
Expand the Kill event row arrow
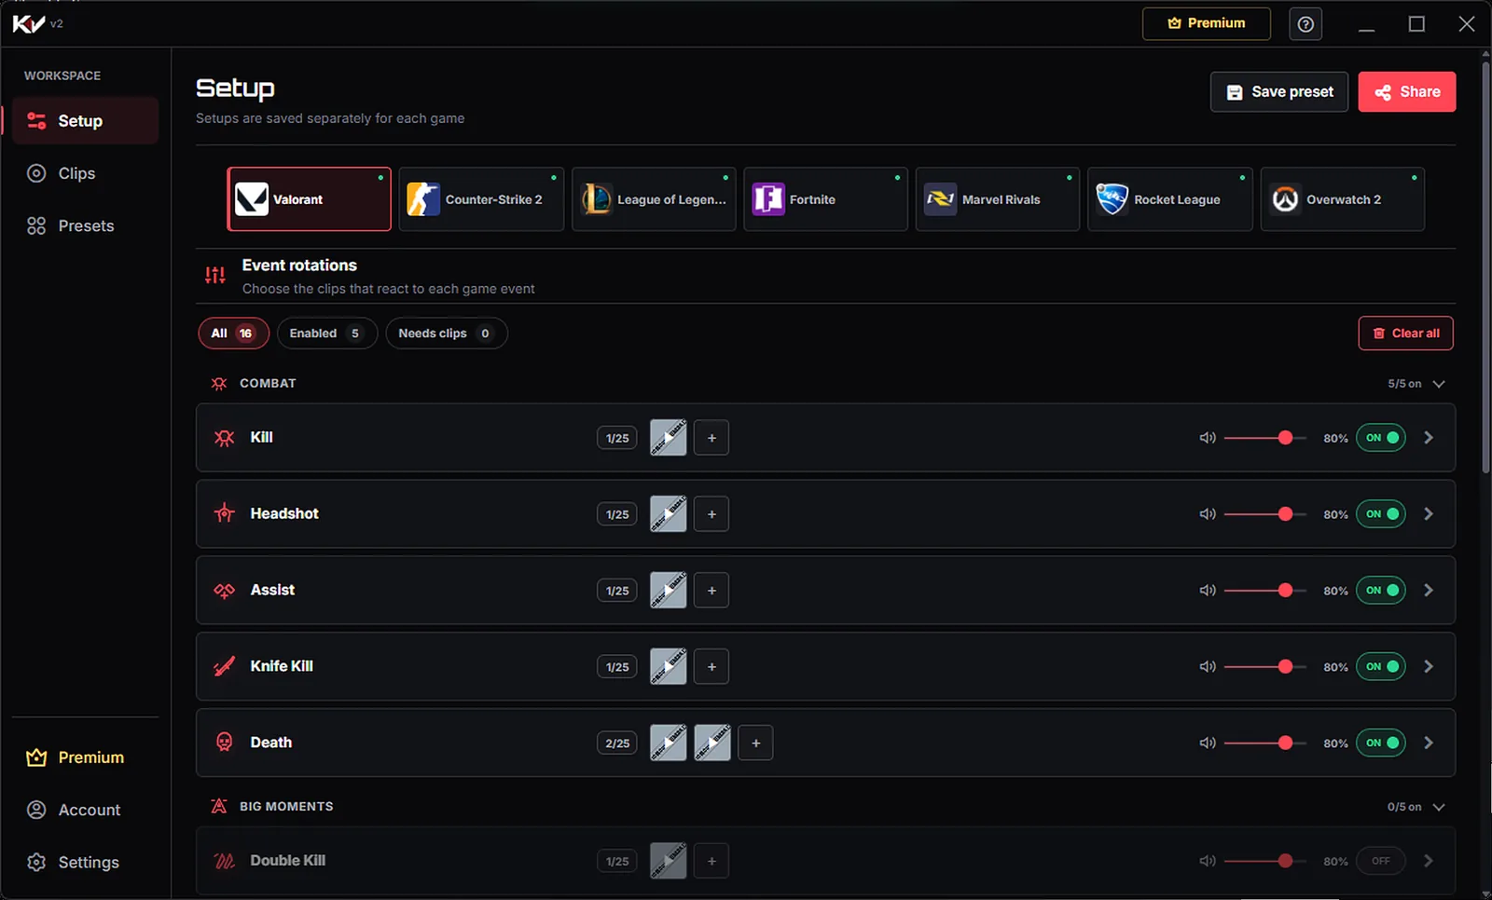[x=1429, y=438]
